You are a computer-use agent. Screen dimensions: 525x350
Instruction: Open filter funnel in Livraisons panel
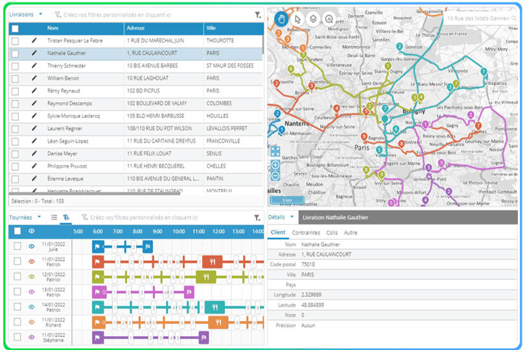pyautogui.click(x=257, y=15)
